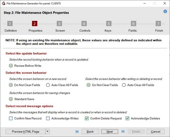The width and height of the screenshot is (170, 137).
Task: Jump to first step arrow icon
Action: [x=77, y=132]
